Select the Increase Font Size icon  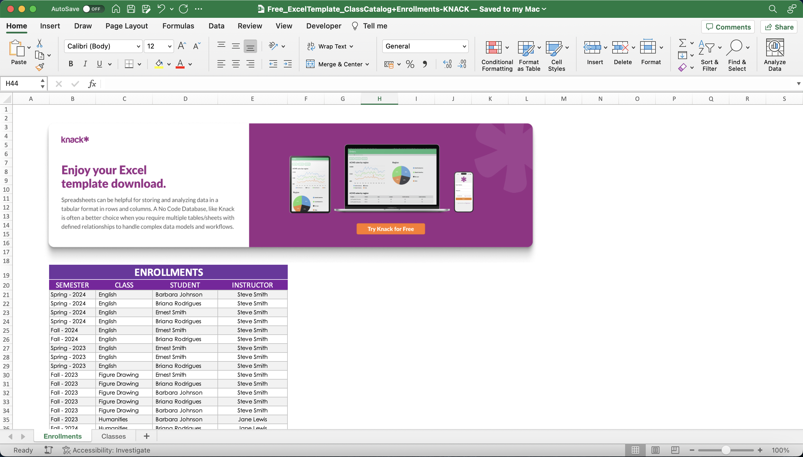pyautogui.click(x=181, y=46)
